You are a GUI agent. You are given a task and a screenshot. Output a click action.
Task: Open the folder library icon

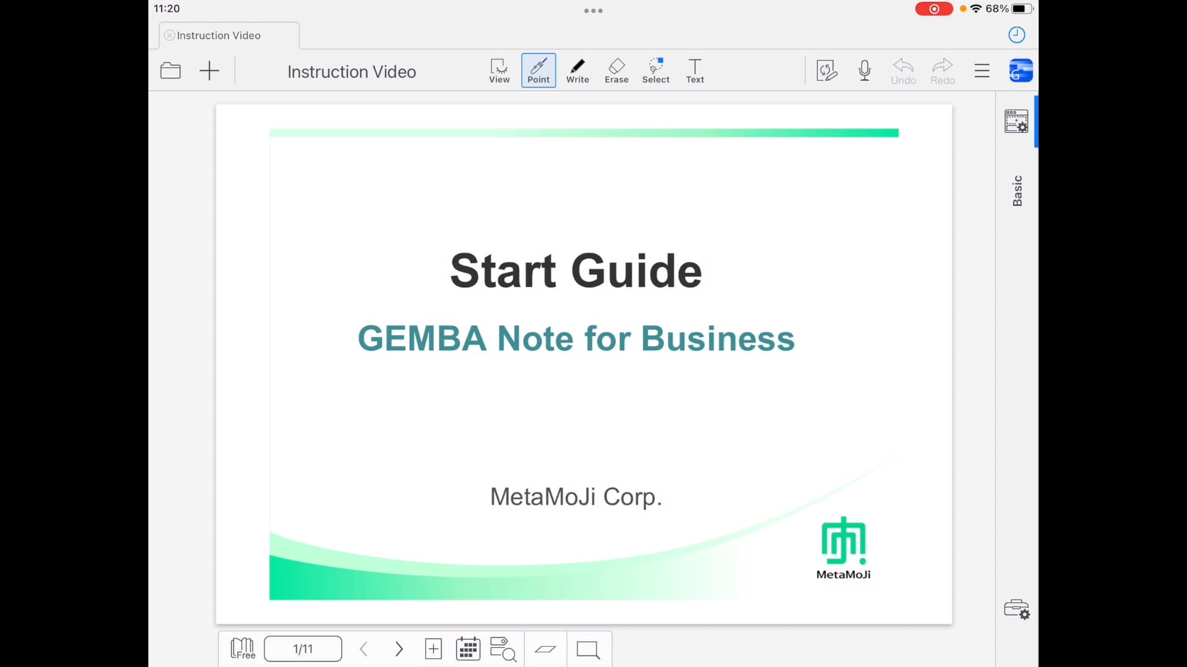pyautogui.click(x=171, y=70)
